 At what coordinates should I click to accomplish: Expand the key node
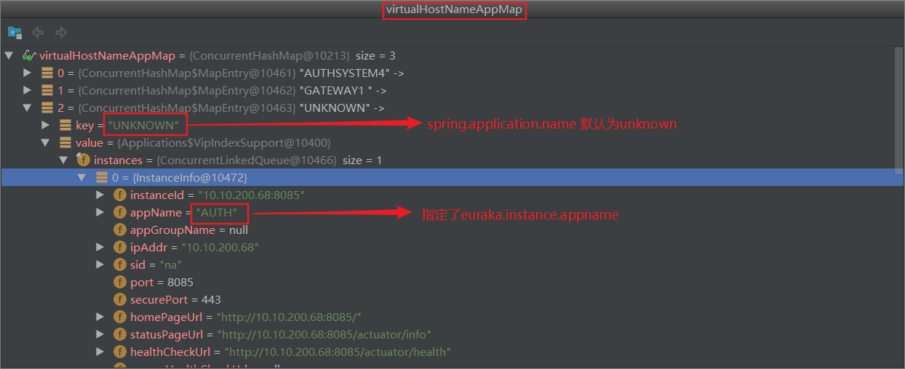pyautogui.click(x=46, y=126)
